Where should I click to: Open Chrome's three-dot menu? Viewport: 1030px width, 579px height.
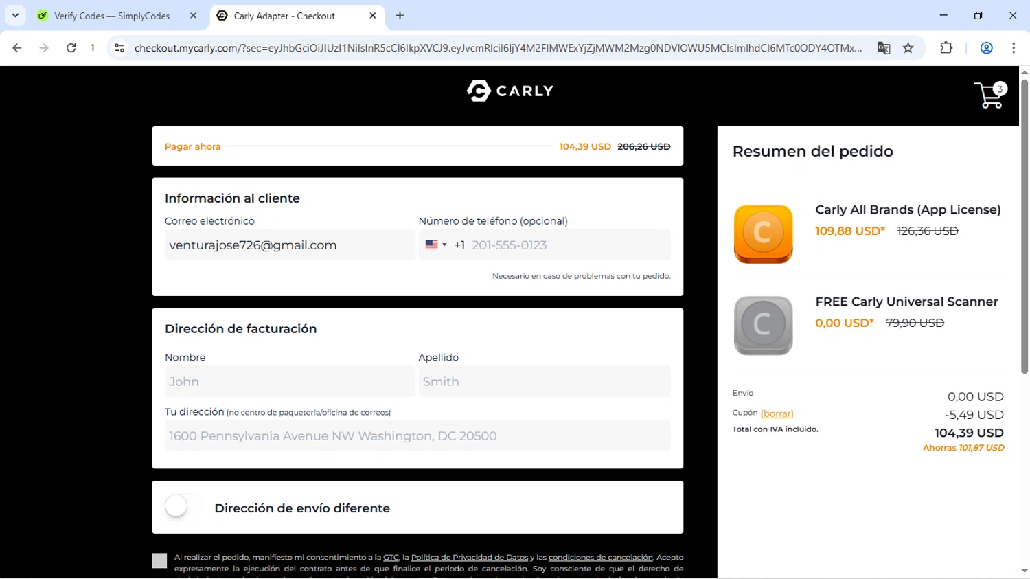tap(1014, 48)
